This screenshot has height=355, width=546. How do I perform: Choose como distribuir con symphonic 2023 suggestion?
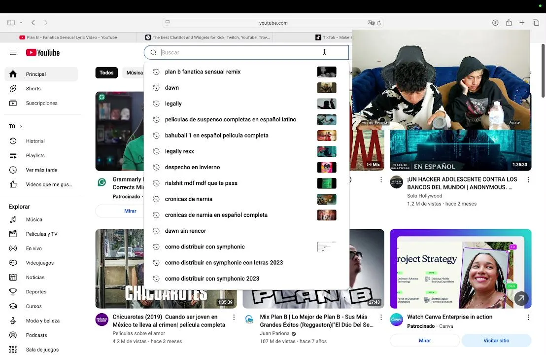[246, 279]
